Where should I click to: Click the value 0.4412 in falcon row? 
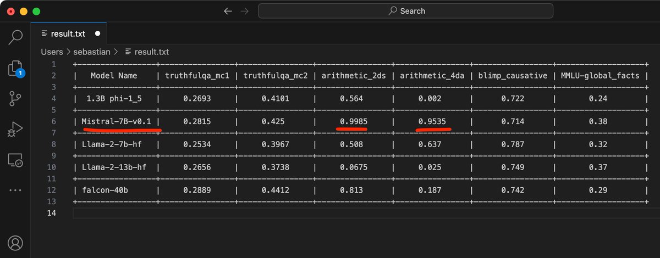coord(276,190)
